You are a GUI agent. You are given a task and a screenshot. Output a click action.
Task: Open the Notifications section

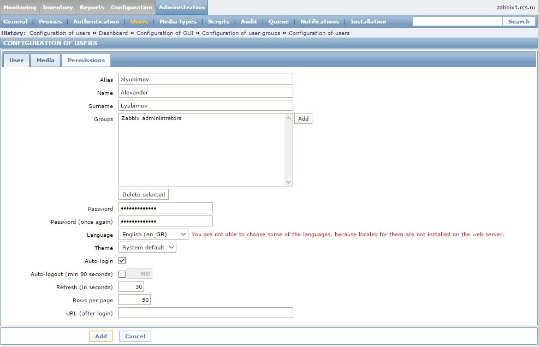pyautogui.click(x=319, y=21)
